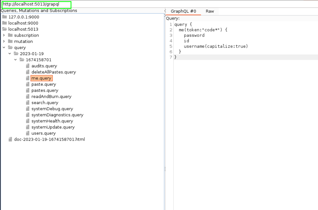Image resolution: width=318 pixels, height=210 pixels.
Task: Click line 5 username in query editor
Action: 195,46
